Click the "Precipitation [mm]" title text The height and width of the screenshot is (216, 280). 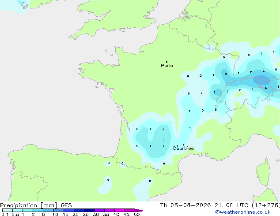(29, 205)
